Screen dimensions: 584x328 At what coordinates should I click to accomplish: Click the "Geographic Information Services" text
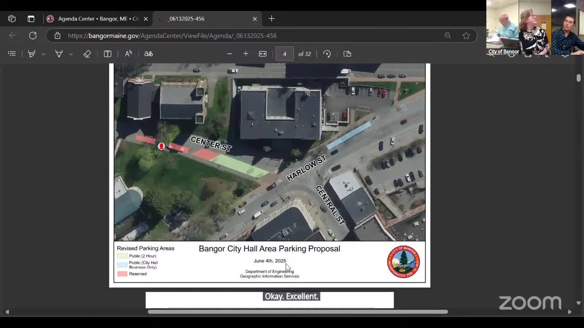point(270,276)
